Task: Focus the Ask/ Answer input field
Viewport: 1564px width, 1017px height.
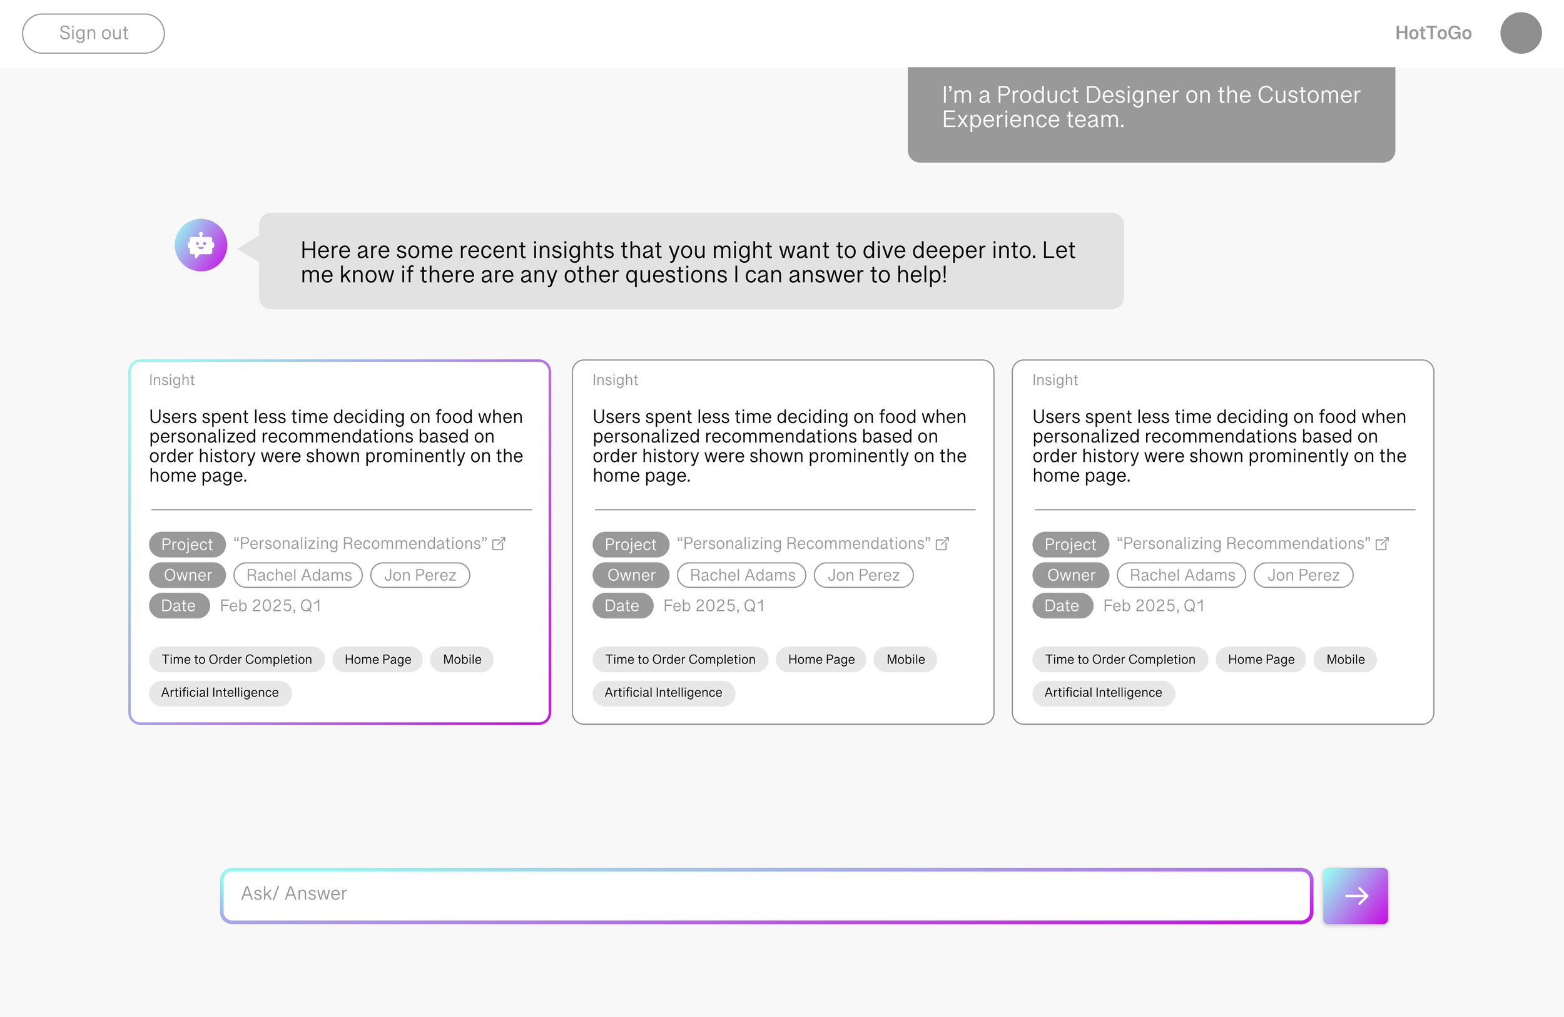Action: [x=766, y=895]
